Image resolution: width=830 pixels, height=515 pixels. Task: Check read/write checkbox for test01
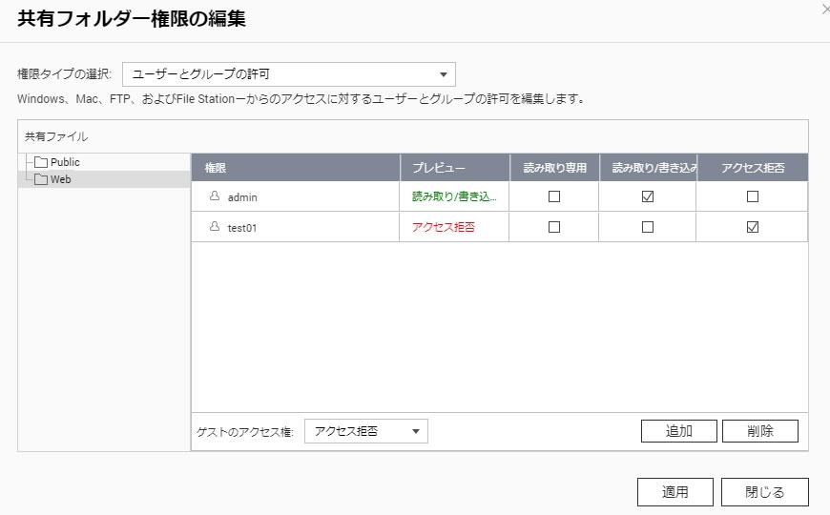click(648, 227)
